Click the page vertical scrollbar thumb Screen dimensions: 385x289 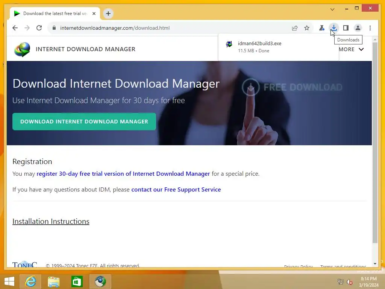point(375,143)
